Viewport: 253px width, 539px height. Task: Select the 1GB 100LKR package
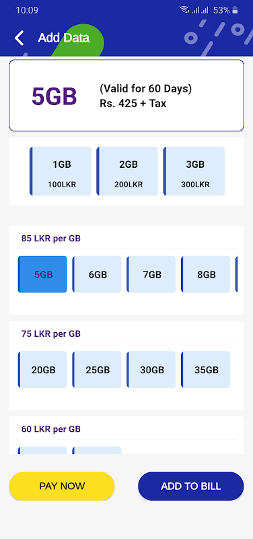click(61, 171)
